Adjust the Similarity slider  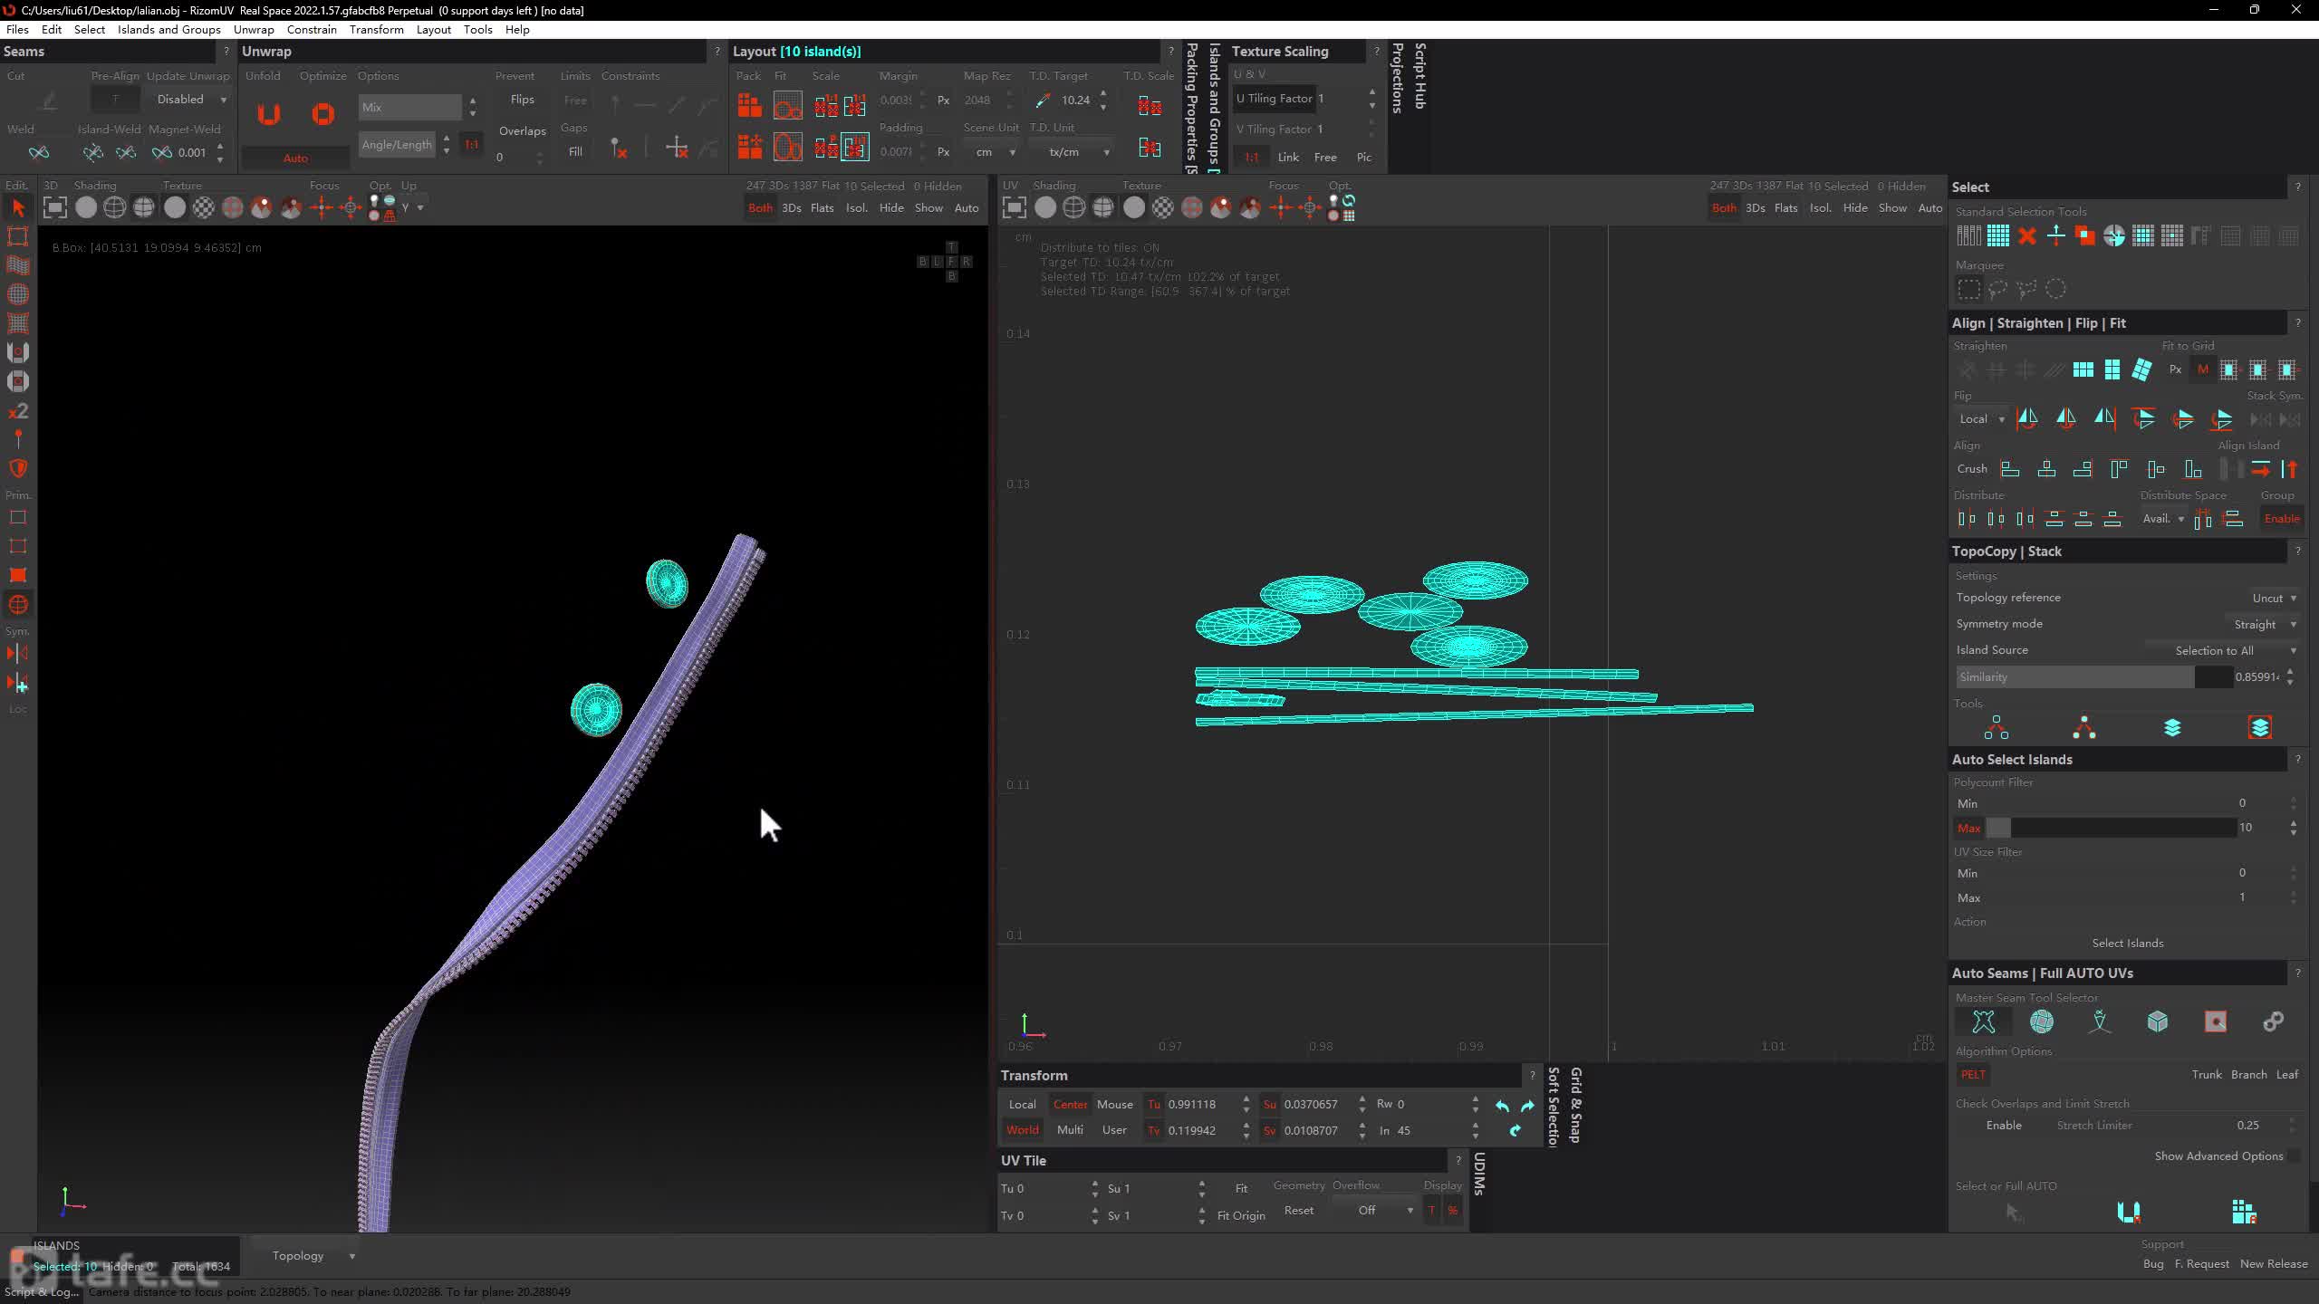click(2093, 676)
